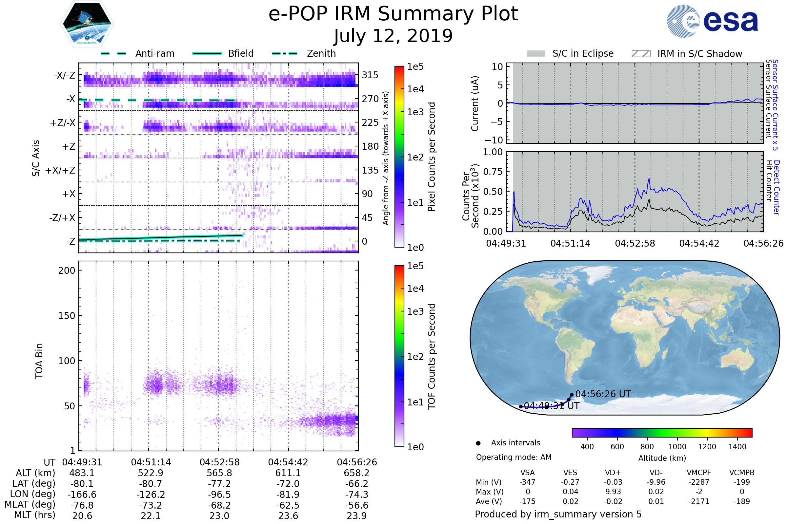
Task: Click the Altitude (km) horizontal colorbar
Action: [x=662, y=432]
